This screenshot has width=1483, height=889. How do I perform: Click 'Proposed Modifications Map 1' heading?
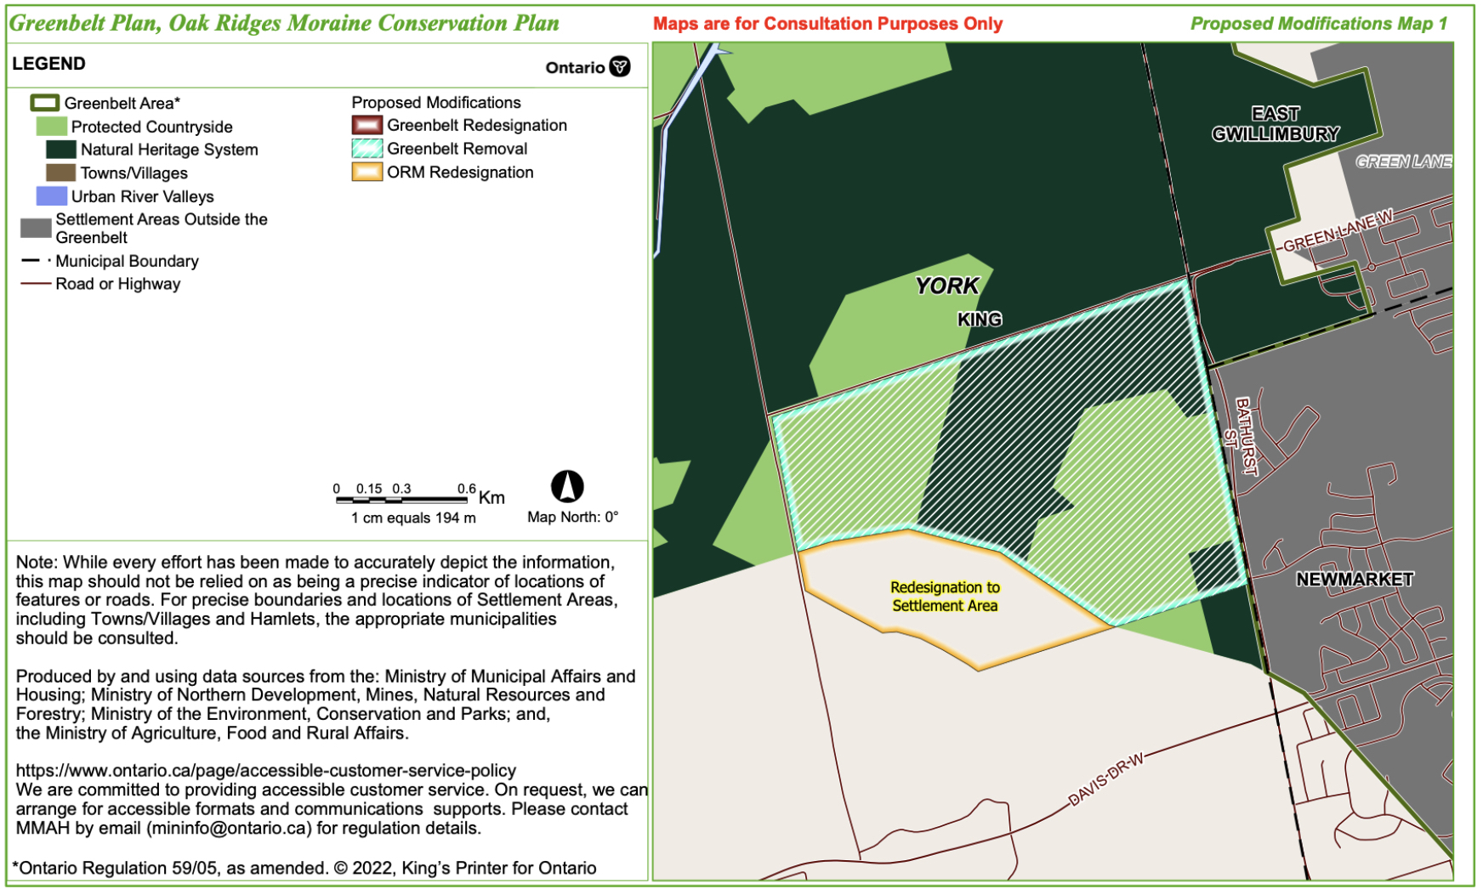tap(1319, 24)
